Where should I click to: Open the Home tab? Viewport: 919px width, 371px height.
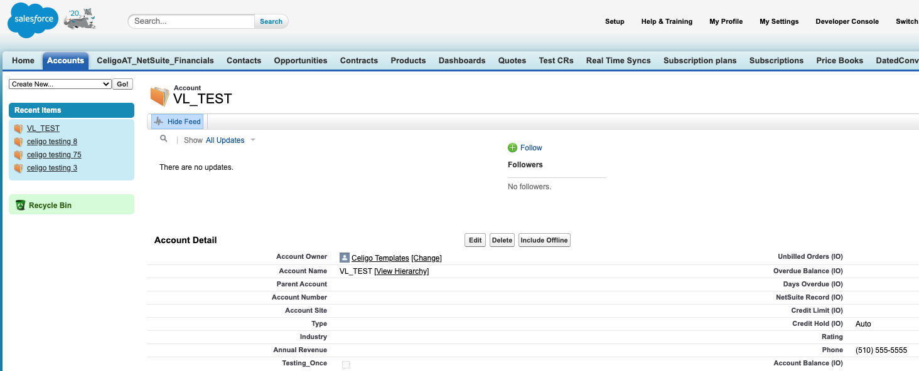click(x=23, y=61)
